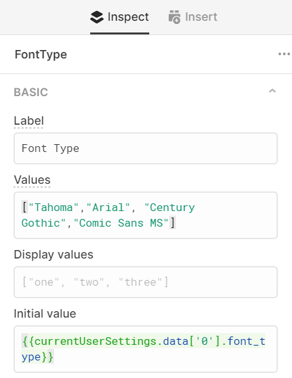Click "Century" text in the Values field
The image size is (292, 378).
[x=169, y=208]
